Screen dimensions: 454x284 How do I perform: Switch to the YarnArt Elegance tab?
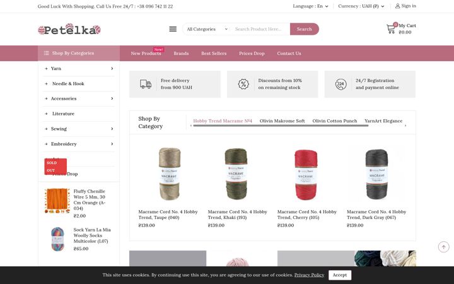383,121
